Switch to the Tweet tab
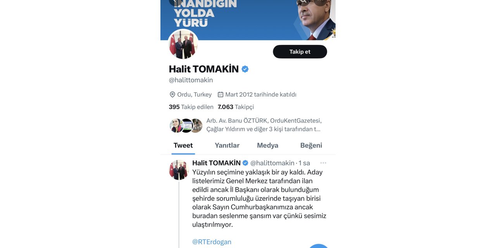This screenshot has height=248, width=496. click(x=183, y=145)
